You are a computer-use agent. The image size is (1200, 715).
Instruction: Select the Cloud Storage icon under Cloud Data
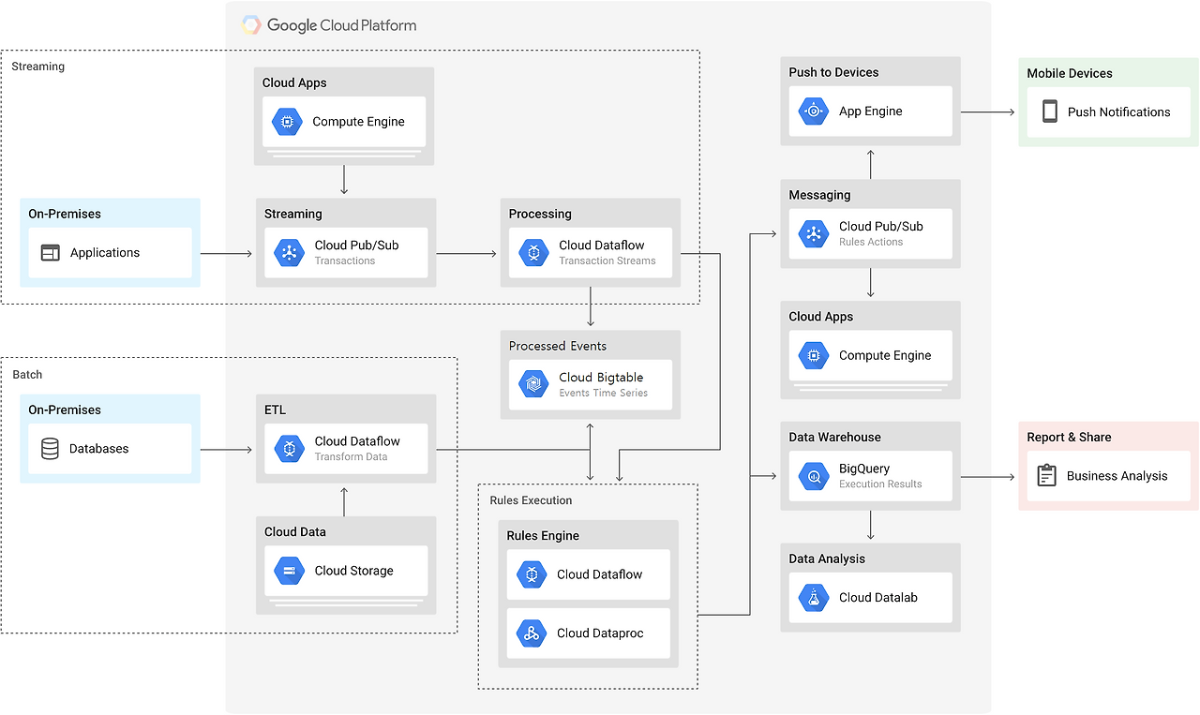click(287, 570)
